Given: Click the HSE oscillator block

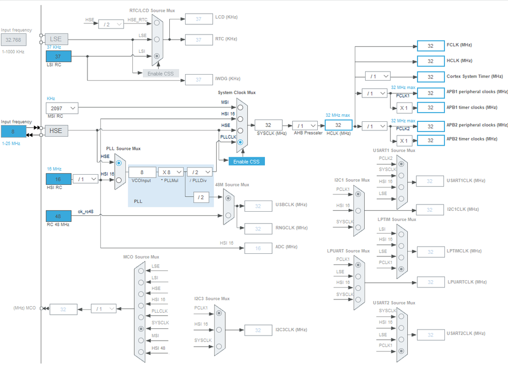Looking at the screenshot, I should tap(56, 130).
